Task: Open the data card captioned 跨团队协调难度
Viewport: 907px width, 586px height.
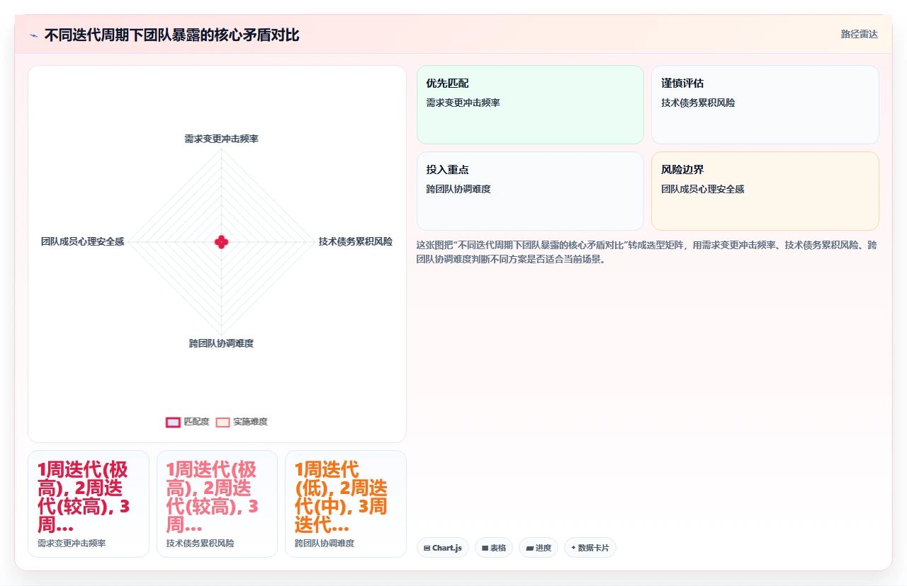Action: tap(346, 504)
